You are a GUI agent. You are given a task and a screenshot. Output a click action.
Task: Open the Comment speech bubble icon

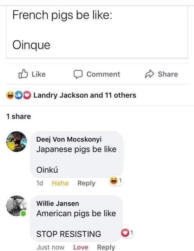pyautogui.click(x=79, y=74)
